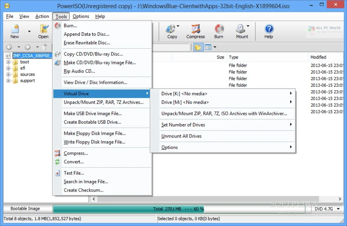Expand the boot folder tree node
The image size is (347, 226).
9,62
